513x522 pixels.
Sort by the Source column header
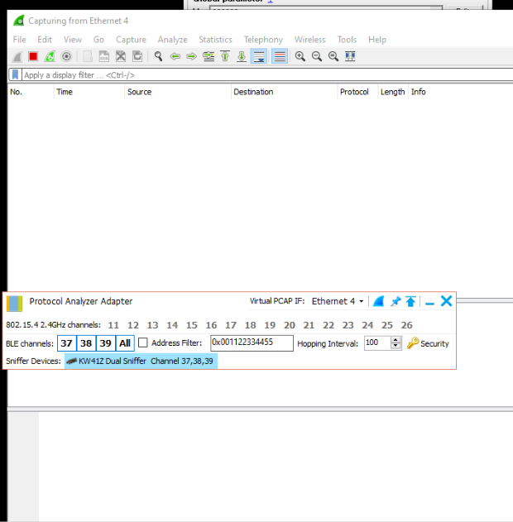click(178, 92)
